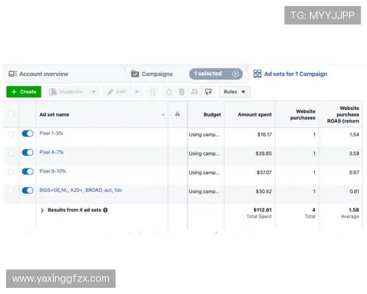Viewport: 367px width, 294px height.
Task: Check the select-all header checkbox
Action: pyautogui.click(x=11, y=114)
